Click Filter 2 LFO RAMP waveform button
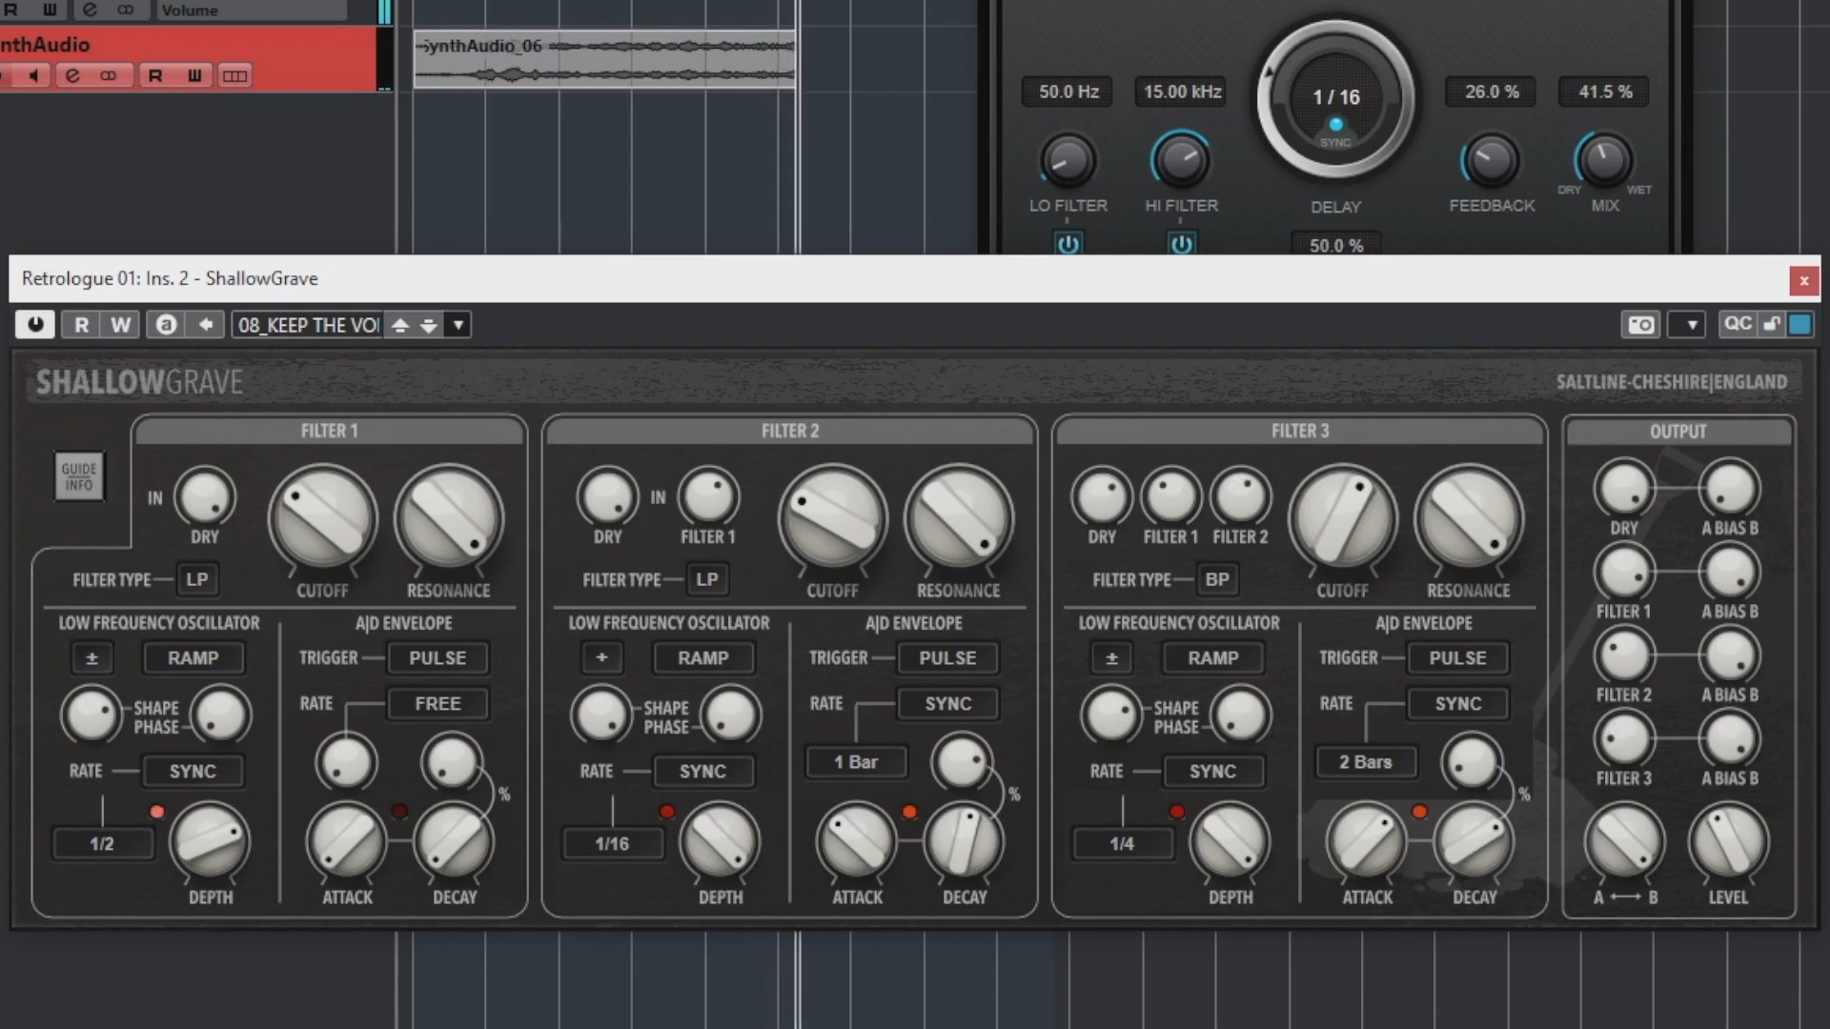1830x1029 pixels. (702, 657)
